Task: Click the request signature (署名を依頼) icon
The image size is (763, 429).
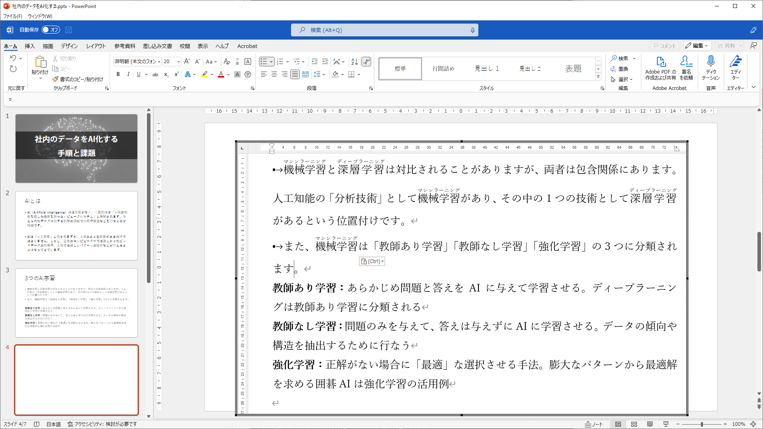Action: pos(687,67)
